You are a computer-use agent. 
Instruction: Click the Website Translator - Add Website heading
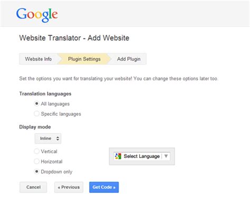[x=74, y=38]
